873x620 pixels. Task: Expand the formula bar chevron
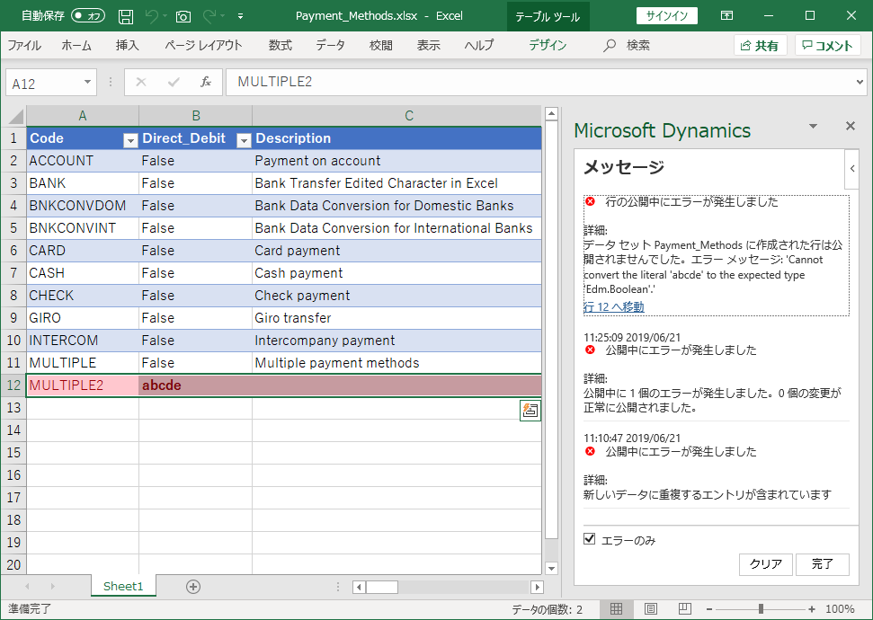860,83
